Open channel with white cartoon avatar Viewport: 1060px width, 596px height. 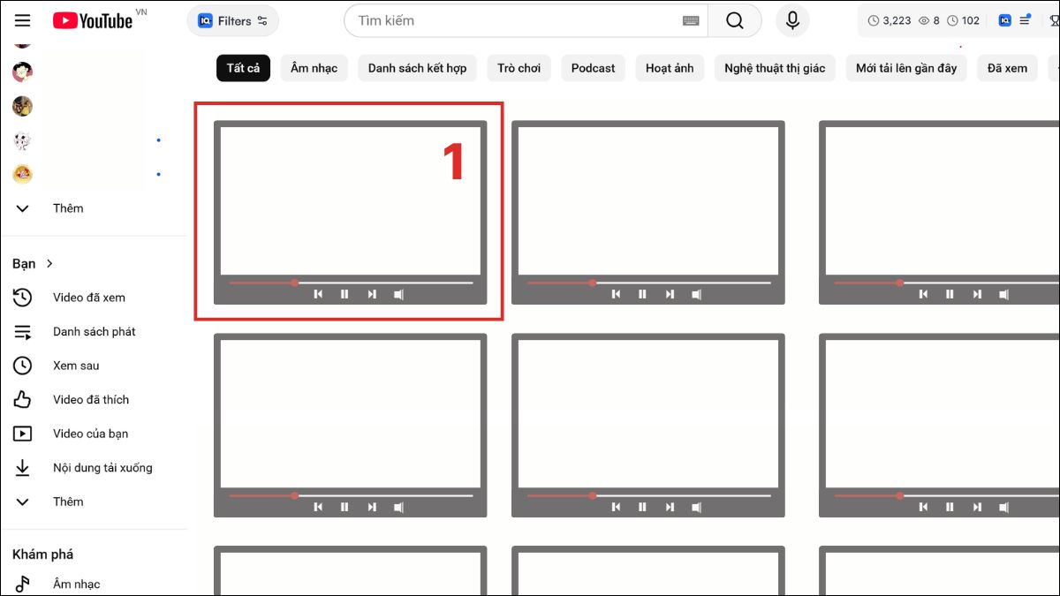point(23,140)
